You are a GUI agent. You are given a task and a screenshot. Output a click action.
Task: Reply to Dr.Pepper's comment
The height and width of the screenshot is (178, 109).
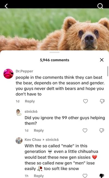[30, 101]
